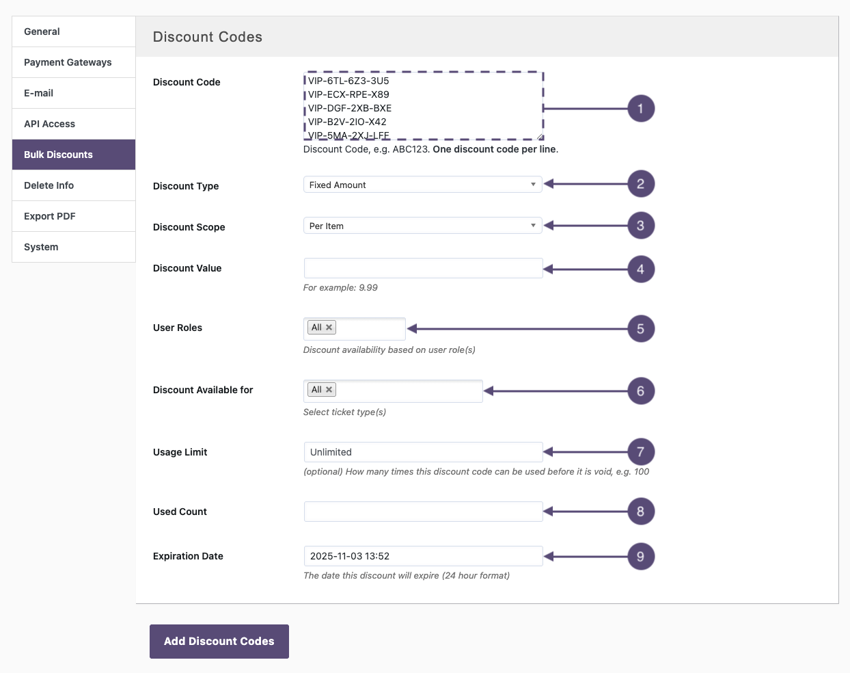Open the User Roles multi-select box
The image size is (850, 673).
pyautogui.click(x=370, y=328)
